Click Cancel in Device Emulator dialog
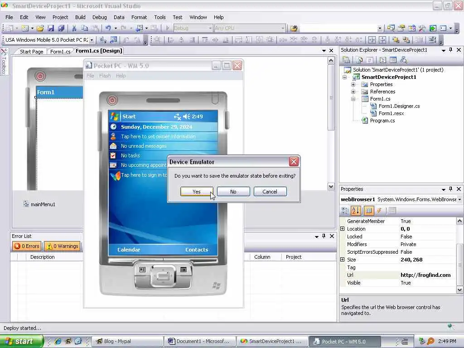The height and width of the screenshot is (348, 464). pyautogui.click(x=270, y=192)
